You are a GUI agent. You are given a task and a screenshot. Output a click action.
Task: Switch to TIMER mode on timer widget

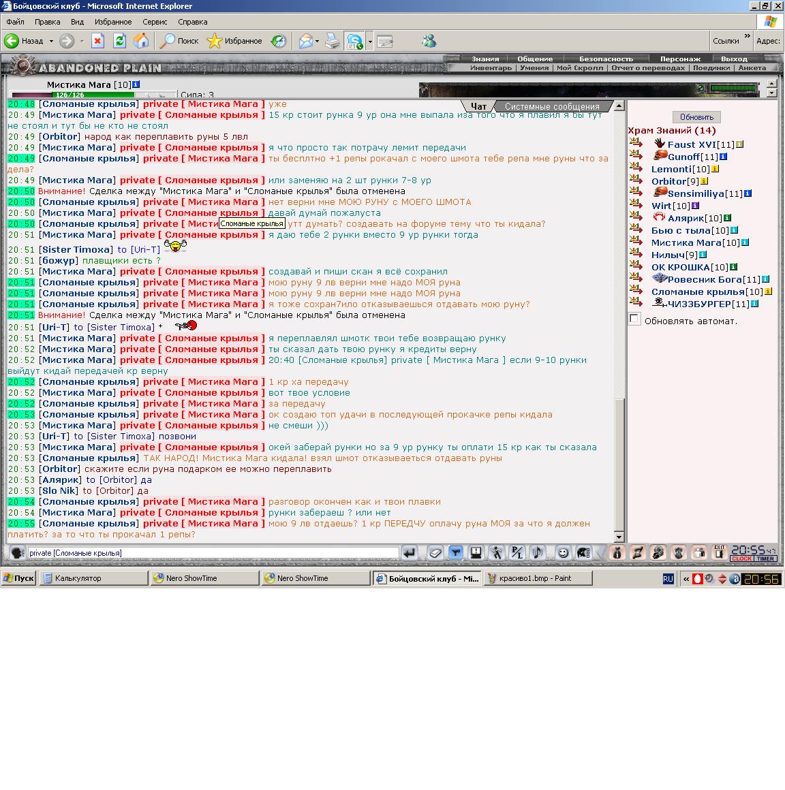765,558
